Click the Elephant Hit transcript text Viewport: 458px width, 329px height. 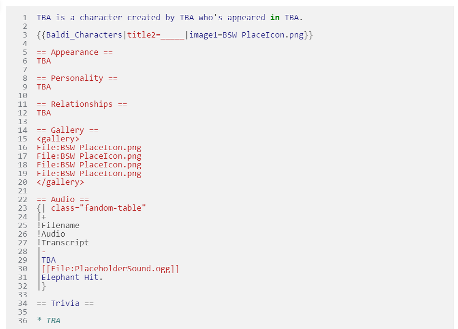click(x=72, y=278)
